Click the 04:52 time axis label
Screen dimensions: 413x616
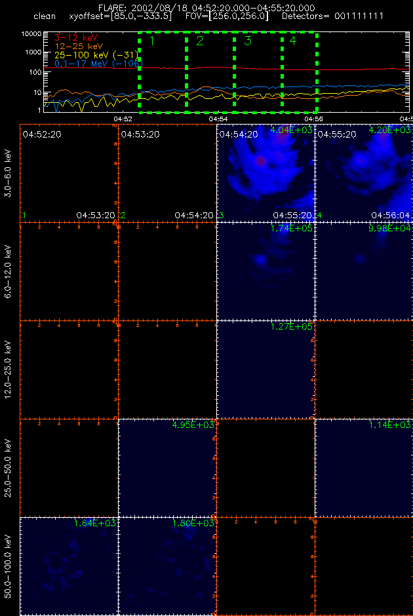[122, 118]
